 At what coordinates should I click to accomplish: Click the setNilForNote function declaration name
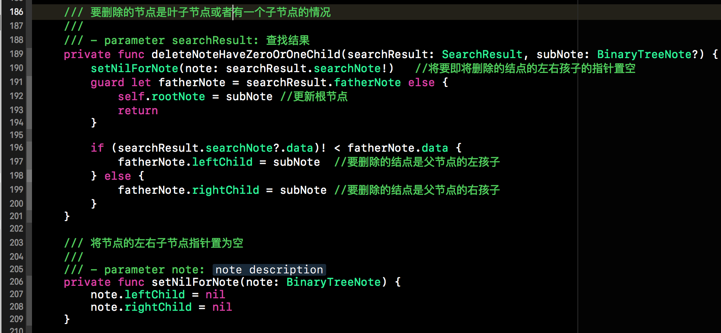(195, 282)
